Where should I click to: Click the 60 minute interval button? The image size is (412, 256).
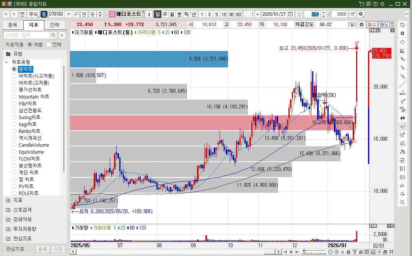pyautogui.click(x=238, y=14)
